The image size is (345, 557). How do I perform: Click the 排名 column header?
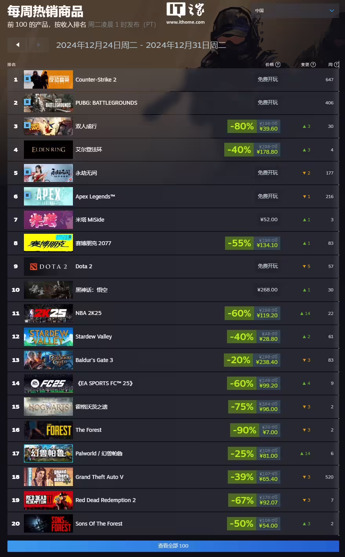pyautogui.click(x=12, y=65)
